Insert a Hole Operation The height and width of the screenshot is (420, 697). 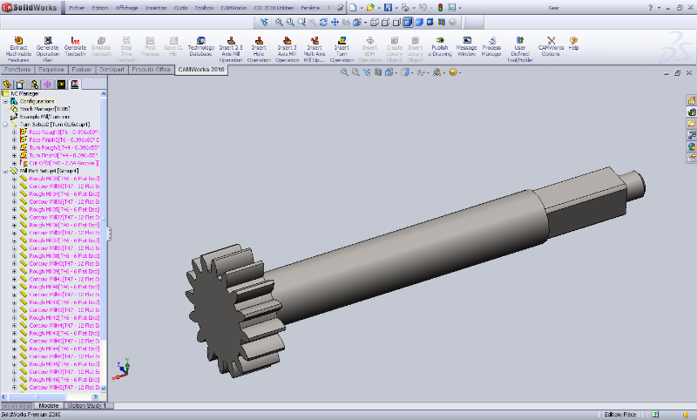(x=259, y=40)
